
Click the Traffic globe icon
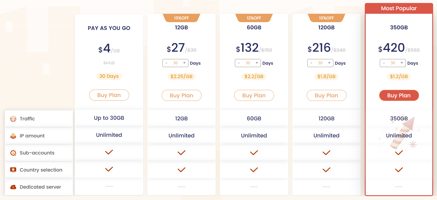pyautogui.click(x=13, y=119)
